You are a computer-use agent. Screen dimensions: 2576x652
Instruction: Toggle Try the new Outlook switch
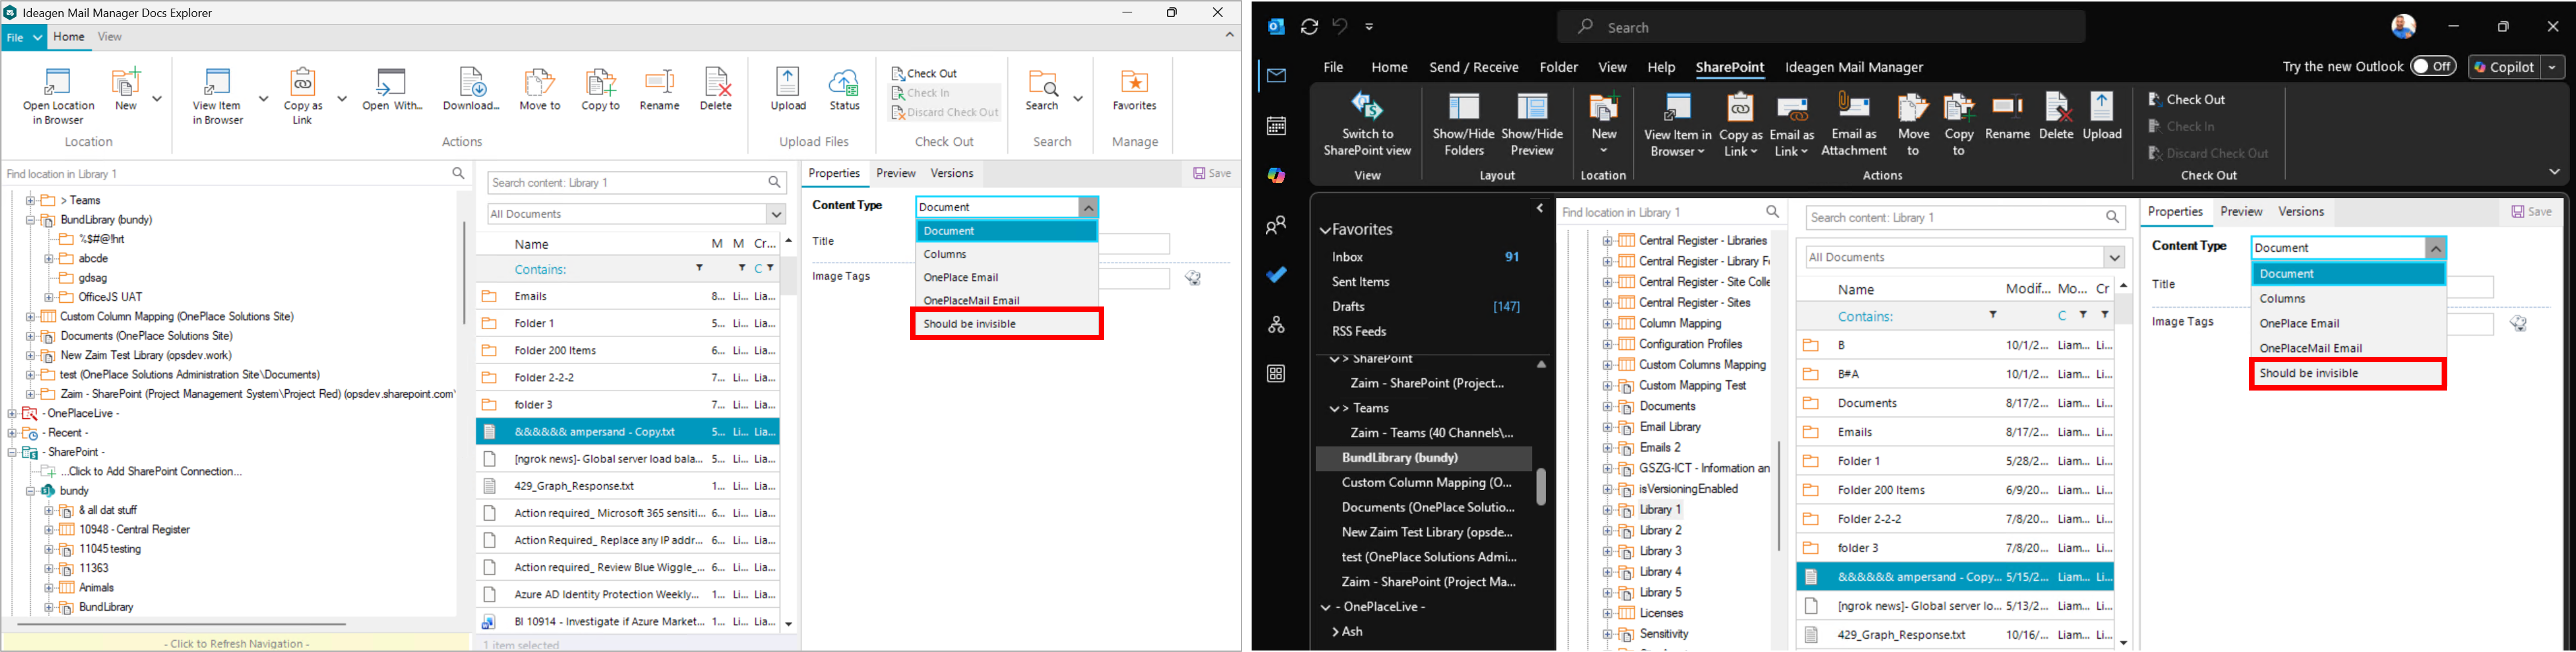(x=2432, y=66)
